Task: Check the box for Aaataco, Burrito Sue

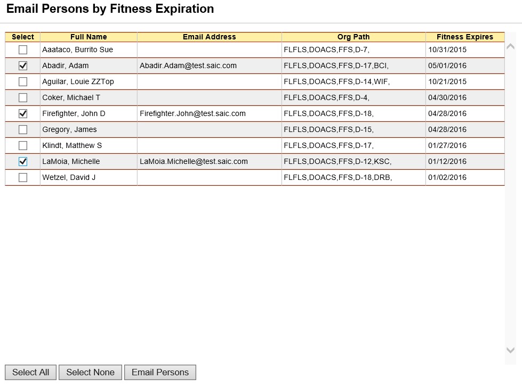Action: pos(22,50)
